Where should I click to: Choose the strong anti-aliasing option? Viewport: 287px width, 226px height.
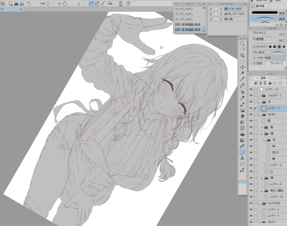pos(284,47)
